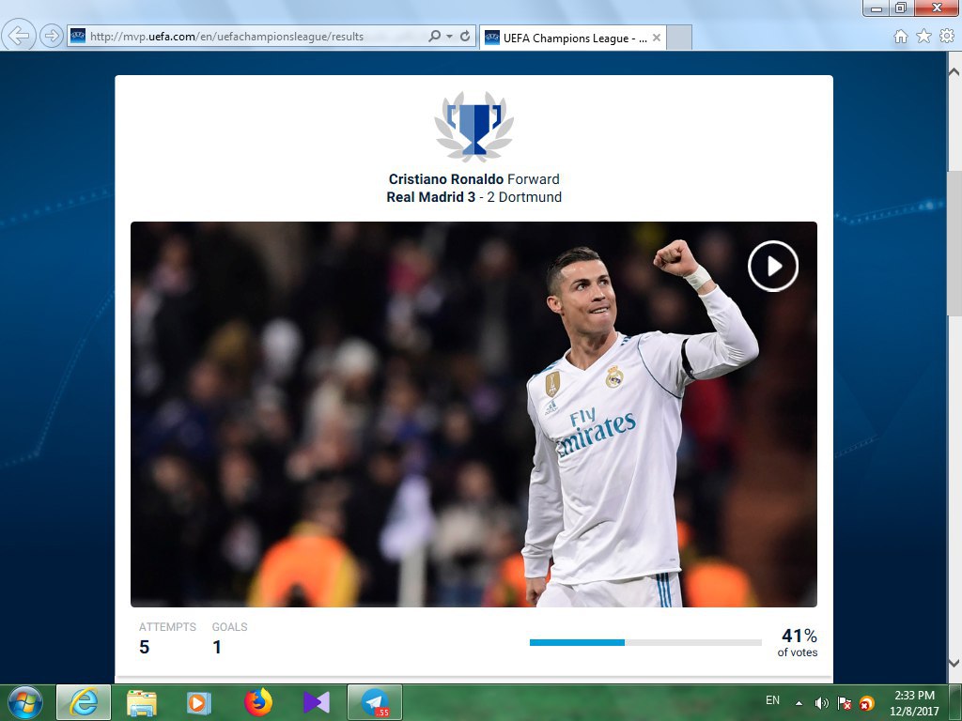This screenshot has height=721, width=962.
Task: Click the EN language indicator
Action: pos(772,700)
